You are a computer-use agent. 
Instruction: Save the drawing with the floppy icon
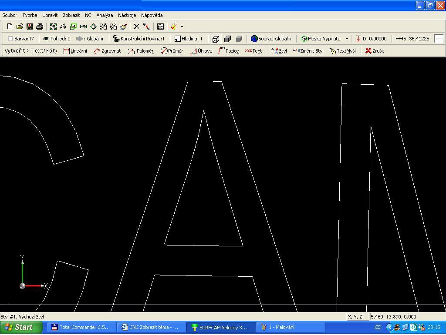[30, 27]
